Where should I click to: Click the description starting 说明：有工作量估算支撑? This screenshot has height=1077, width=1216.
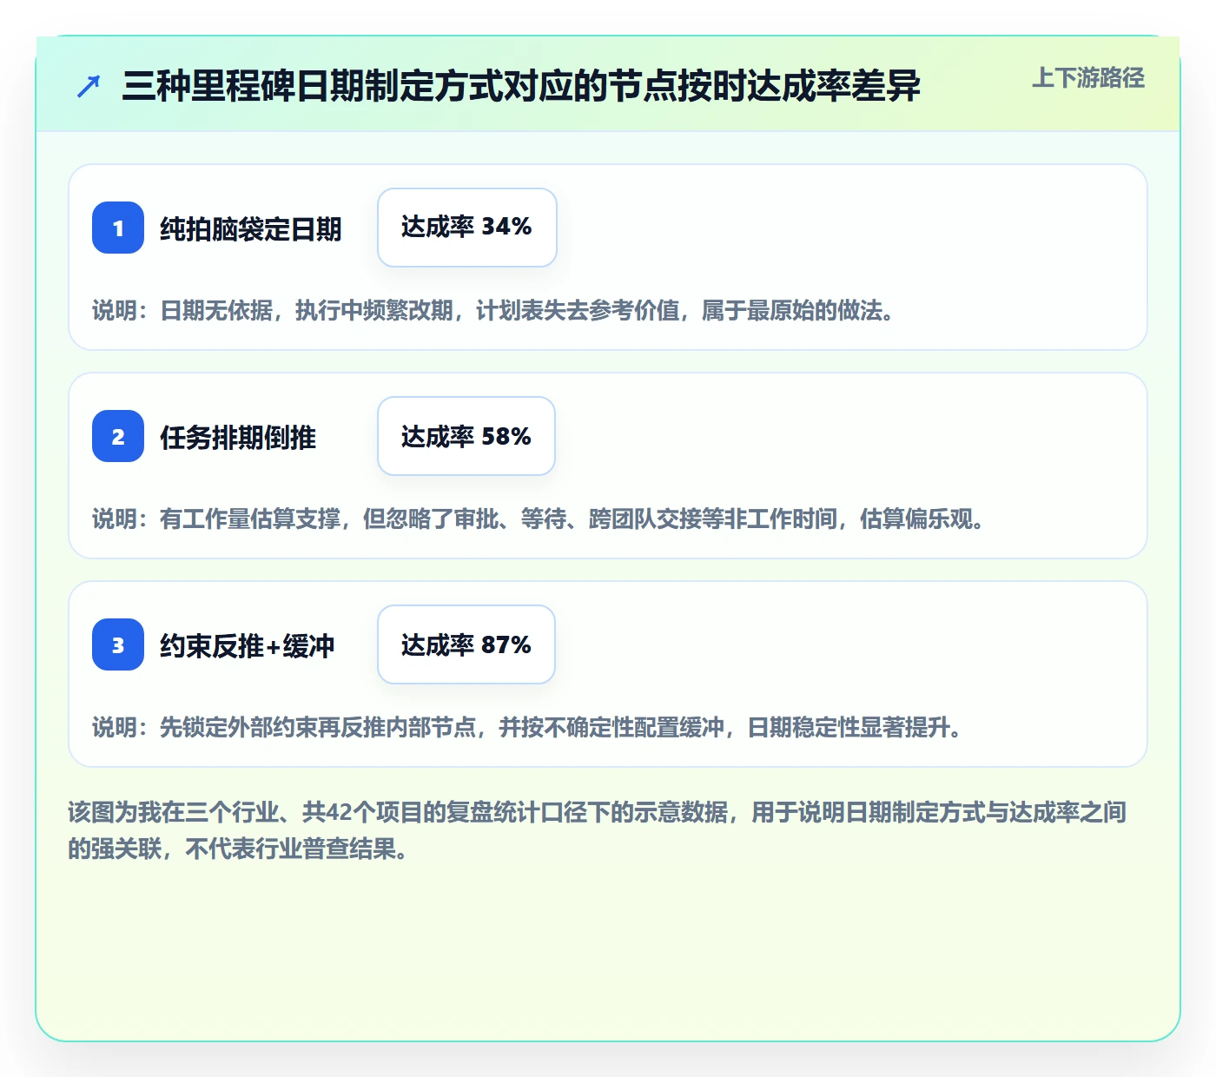tap(540, 519)
